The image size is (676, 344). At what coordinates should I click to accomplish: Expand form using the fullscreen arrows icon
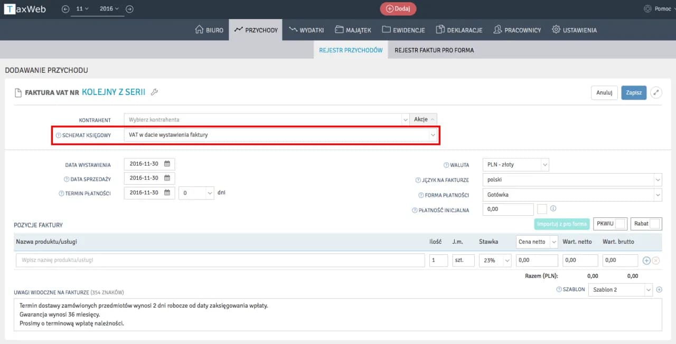point(656,92)
